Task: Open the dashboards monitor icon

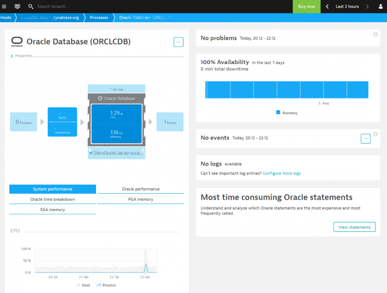Action: click(x=17, y=7)
